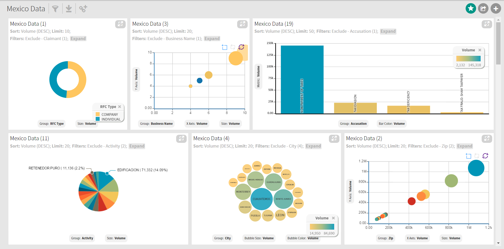Open Size: Volume selector in Mexico Data (11)
The width and height of the screenshot is (504, 249).
(116, 238)
